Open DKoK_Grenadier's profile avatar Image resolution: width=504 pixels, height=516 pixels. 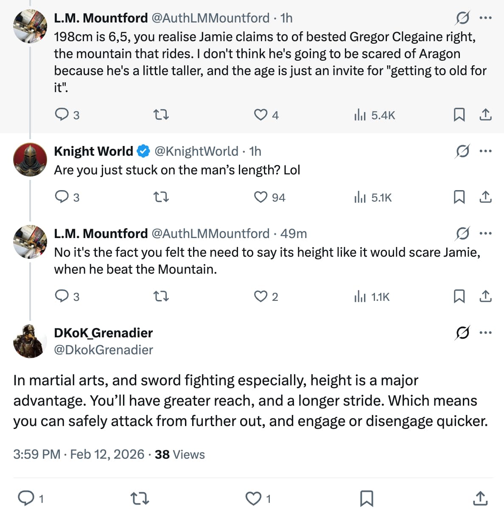pos(30,341)
